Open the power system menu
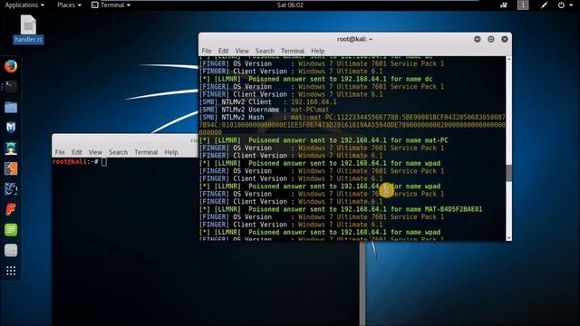The image size is (580, 326). 561,5
